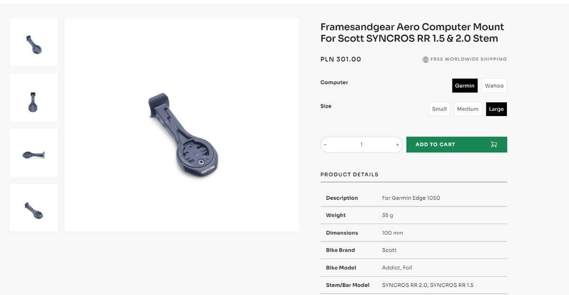Image resolution: width=569 pixels, height=295 pixels.
Task: View the third thumbnail, side profile view
Action: pos(34,153)
